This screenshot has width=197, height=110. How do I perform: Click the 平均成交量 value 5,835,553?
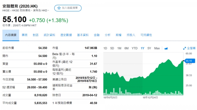pos(41,103)
